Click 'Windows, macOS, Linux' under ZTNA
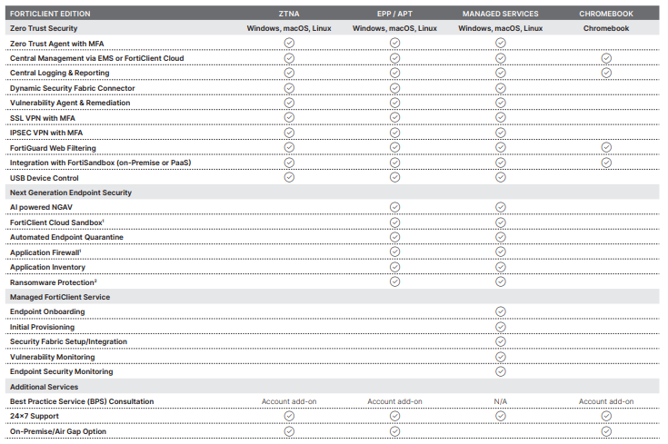This screenshot has width=668, height=444. coord(289,28)
